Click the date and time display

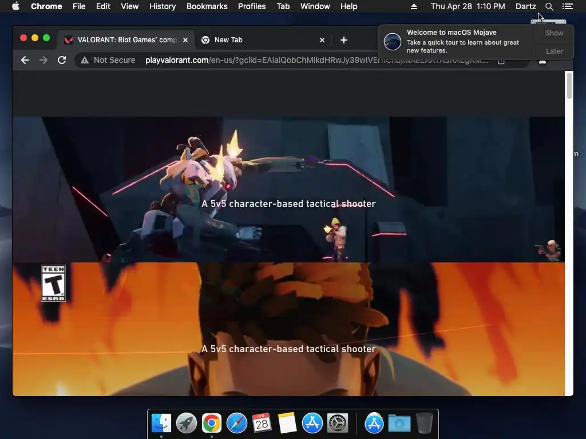[468, 6]
